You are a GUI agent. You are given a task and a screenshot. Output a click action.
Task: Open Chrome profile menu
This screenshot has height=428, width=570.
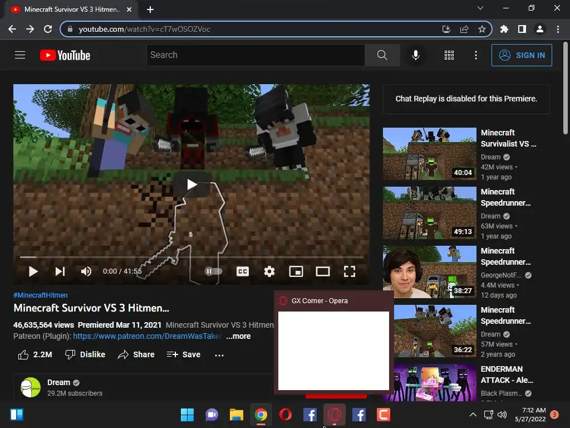pos(540,29)
